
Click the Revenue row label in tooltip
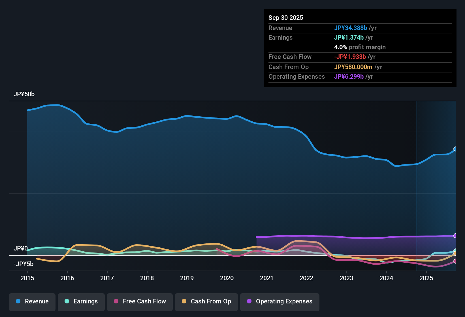tap(280, 28)
